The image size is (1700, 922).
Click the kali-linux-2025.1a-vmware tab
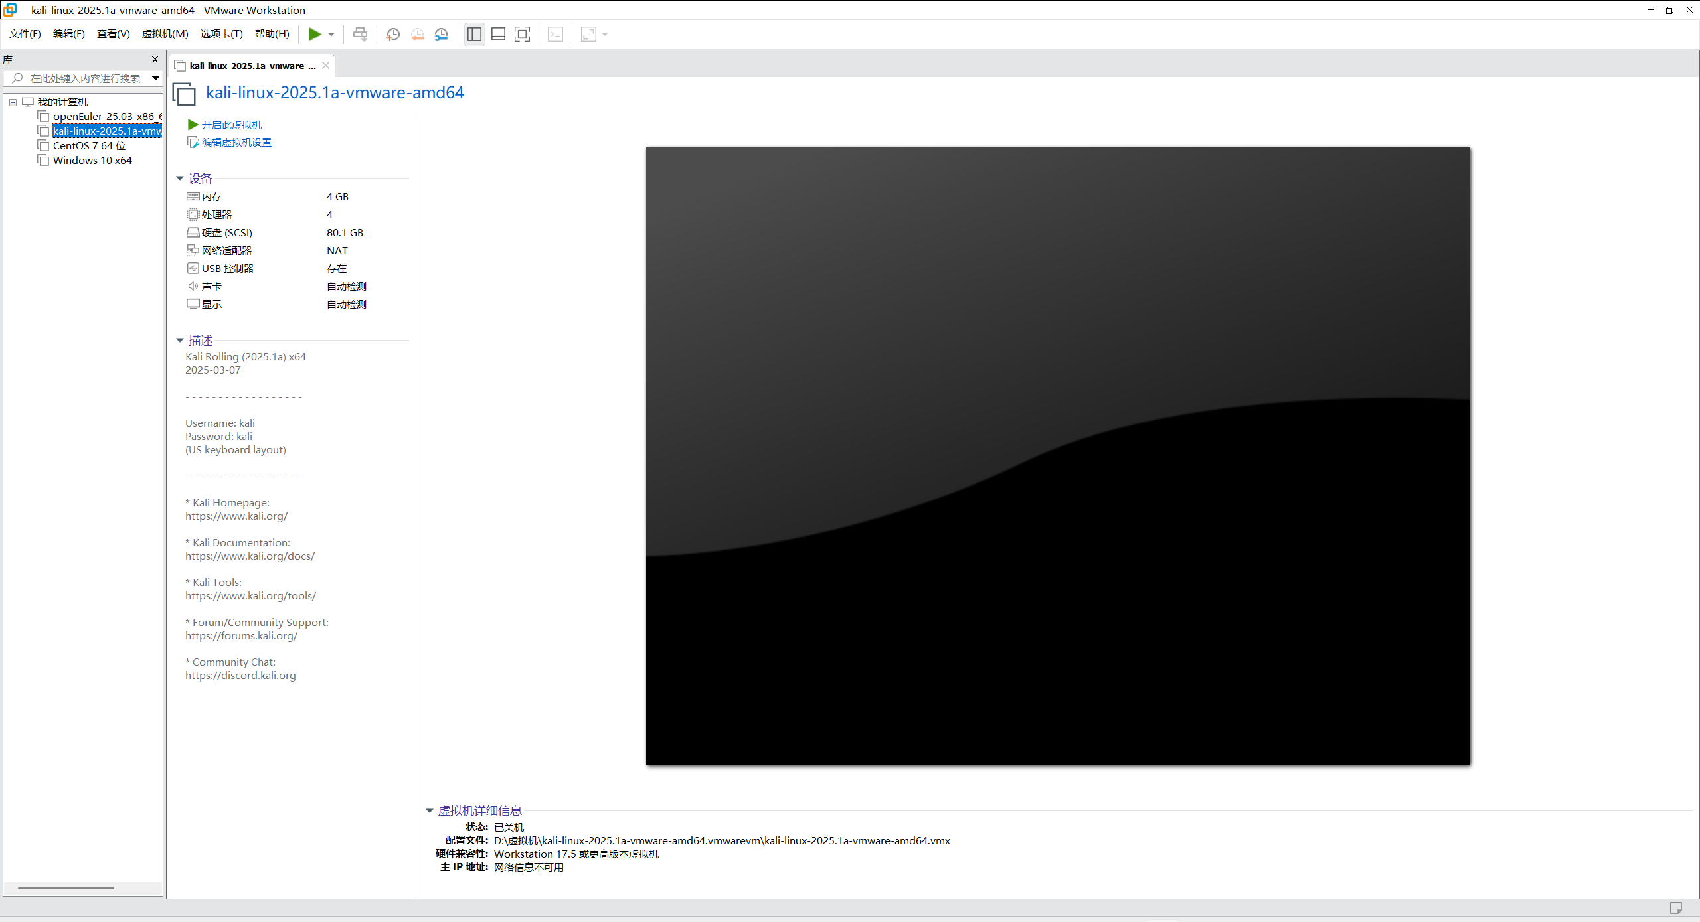pyautogui.click(x=252, y=66)
